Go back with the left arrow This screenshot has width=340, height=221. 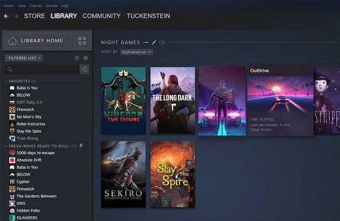6,16
